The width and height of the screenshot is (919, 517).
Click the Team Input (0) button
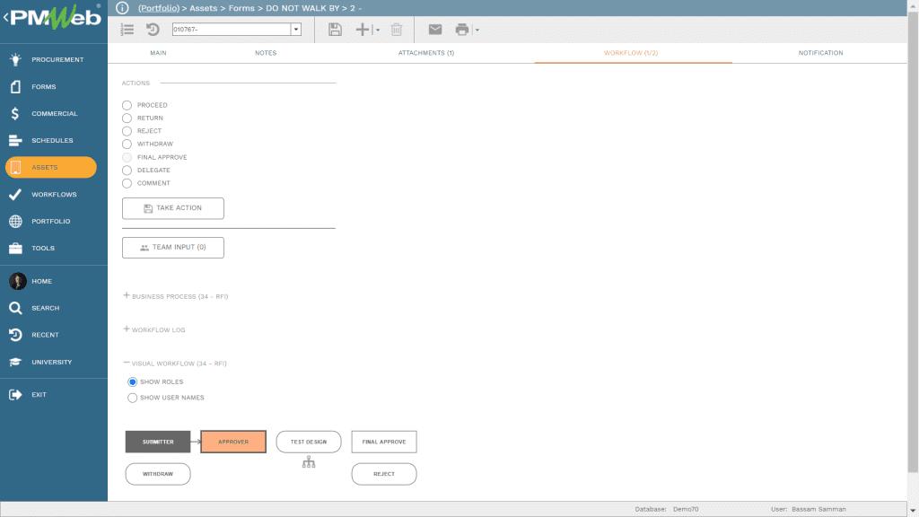(173, 248)
